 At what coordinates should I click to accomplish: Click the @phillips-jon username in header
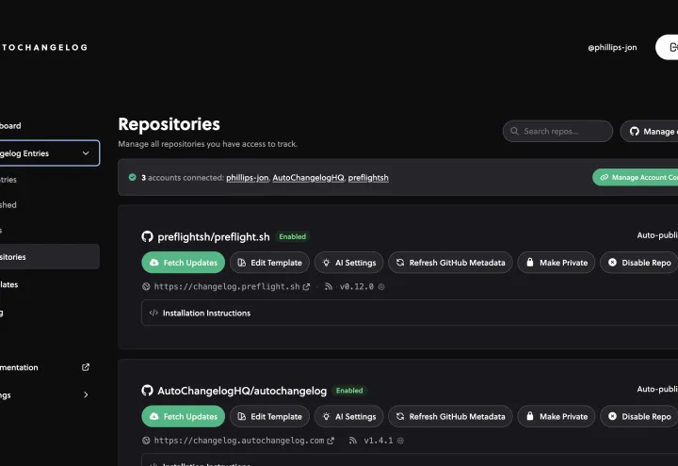click(612, 48)
